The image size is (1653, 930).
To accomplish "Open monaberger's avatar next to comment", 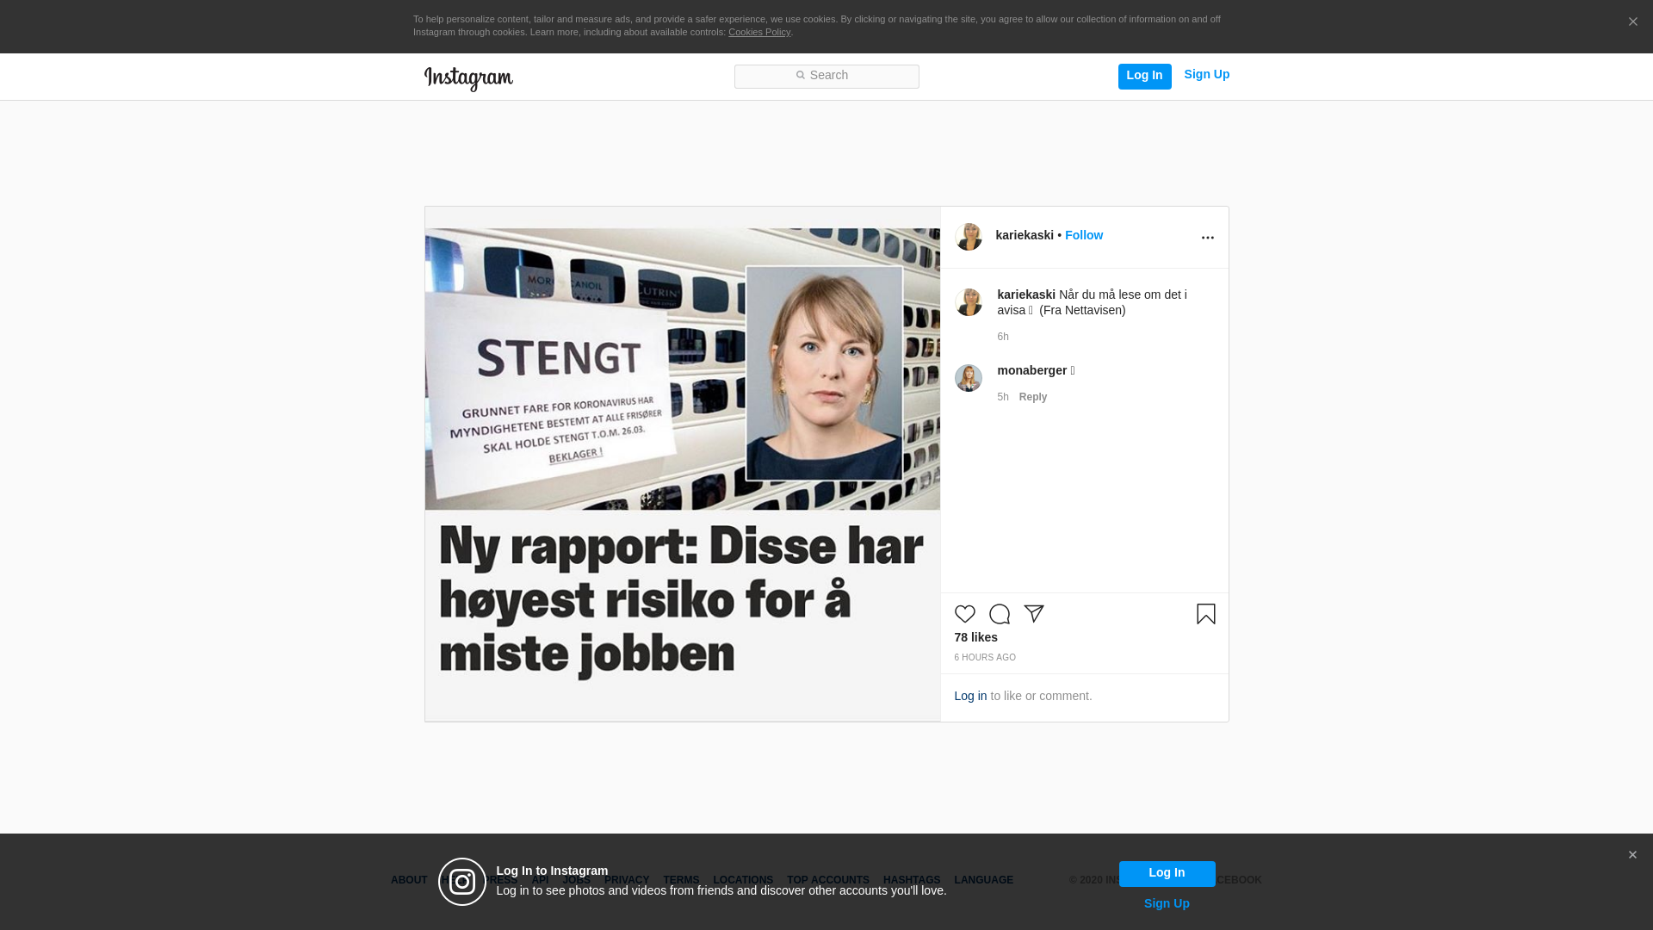I will (x=968, y=378).
